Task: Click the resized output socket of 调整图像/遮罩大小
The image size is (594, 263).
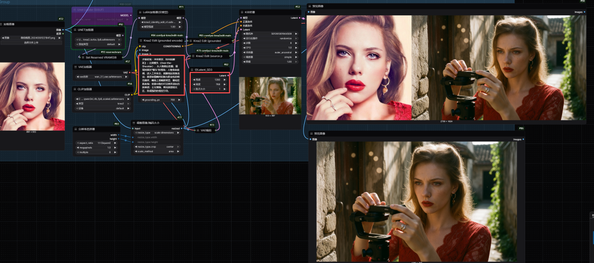Action: [x=182, y=128]
